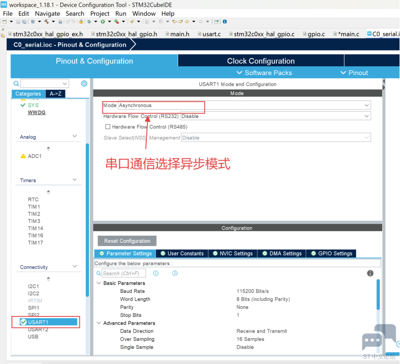
Task: Open the Project menu
Action: pos(100,13)
